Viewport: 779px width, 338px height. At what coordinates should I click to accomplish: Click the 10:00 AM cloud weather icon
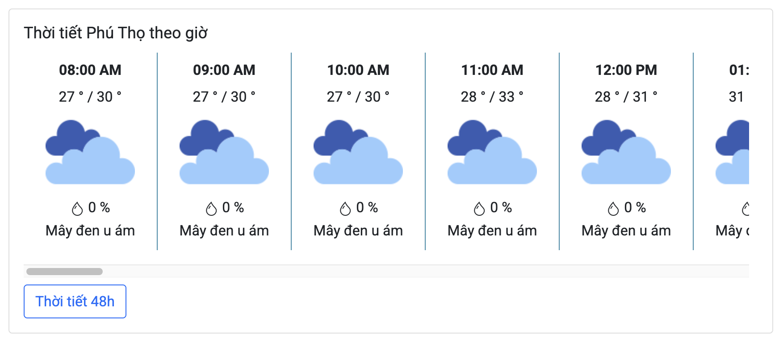click(358, 152)
